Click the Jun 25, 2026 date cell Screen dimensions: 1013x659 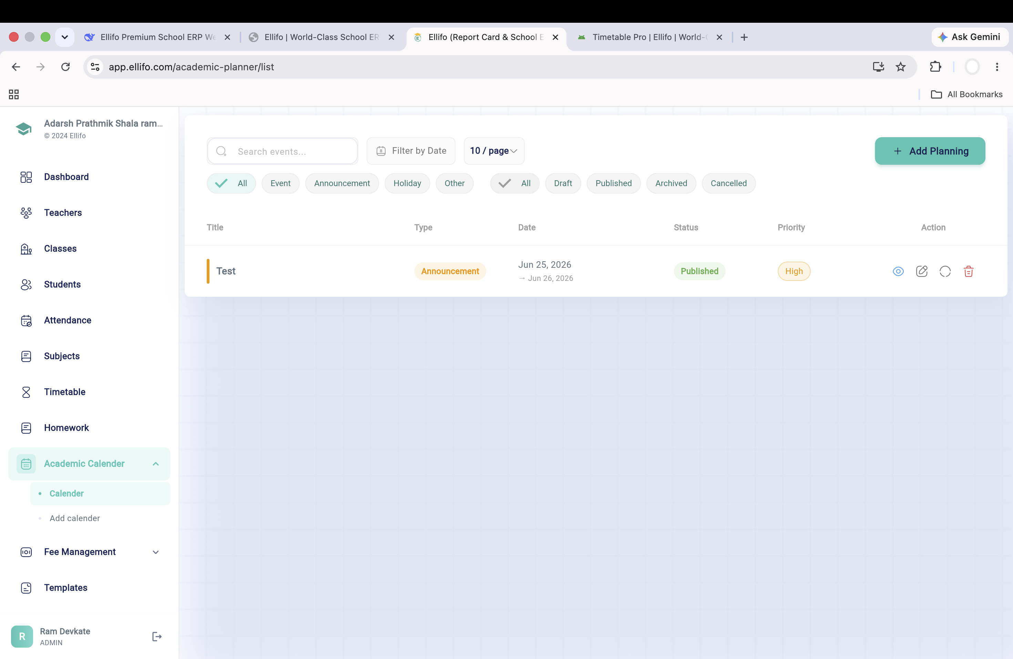point(544,265)
